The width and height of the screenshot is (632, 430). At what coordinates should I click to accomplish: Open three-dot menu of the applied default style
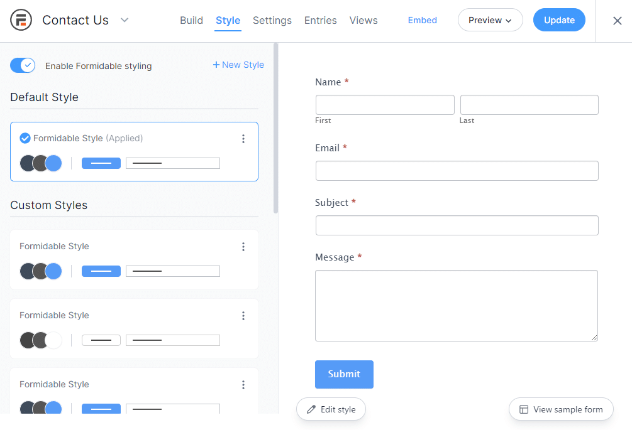[x=243, y=139]
